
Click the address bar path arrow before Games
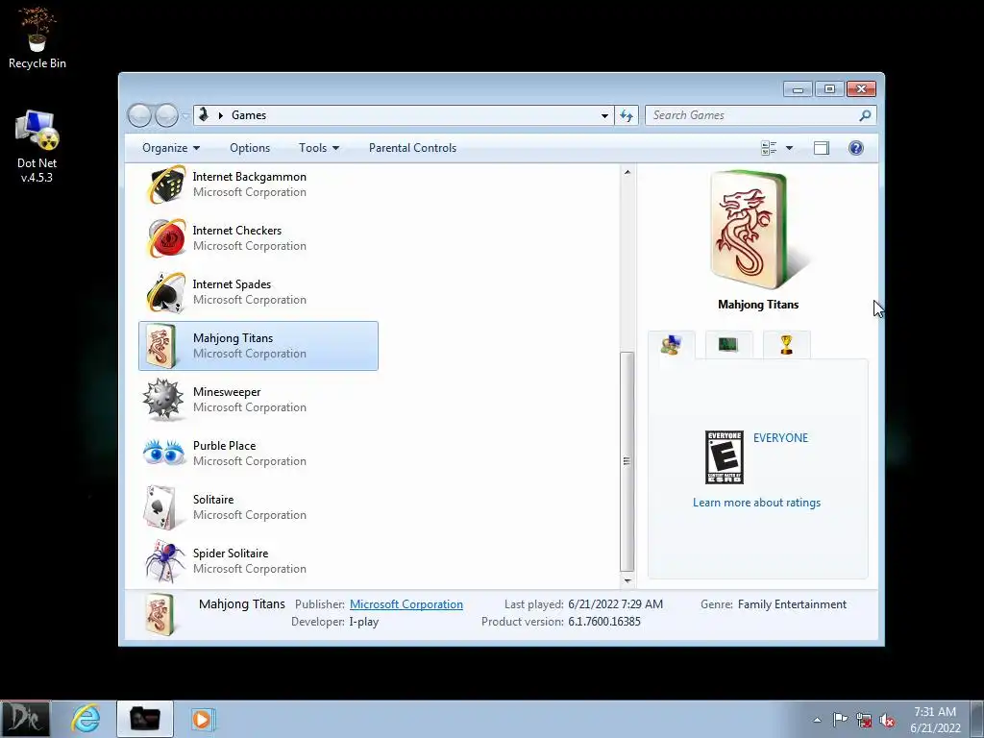220,115
